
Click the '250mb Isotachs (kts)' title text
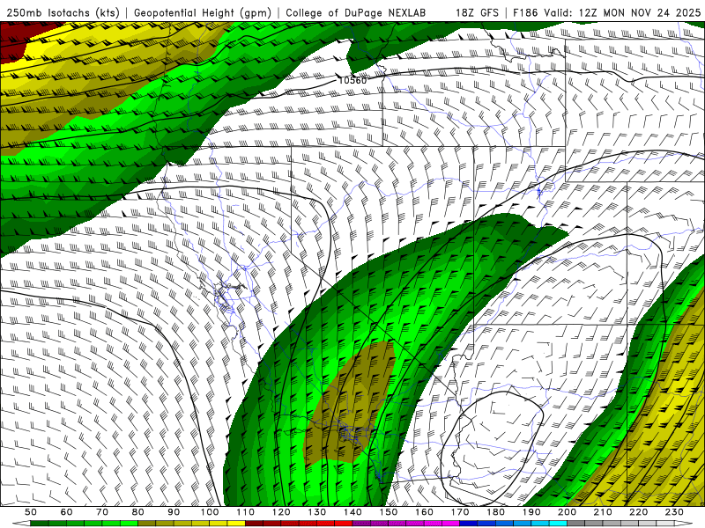pos(63,13)
